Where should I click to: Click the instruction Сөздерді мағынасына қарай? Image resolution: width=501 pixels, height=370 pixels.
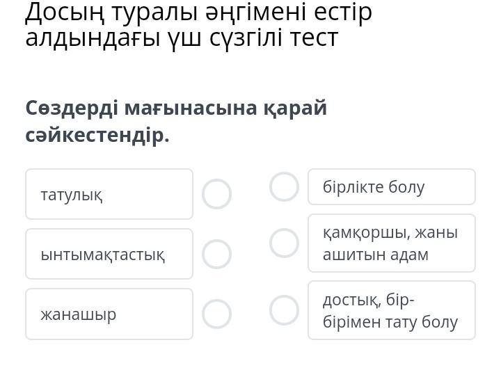coord(176,108)
